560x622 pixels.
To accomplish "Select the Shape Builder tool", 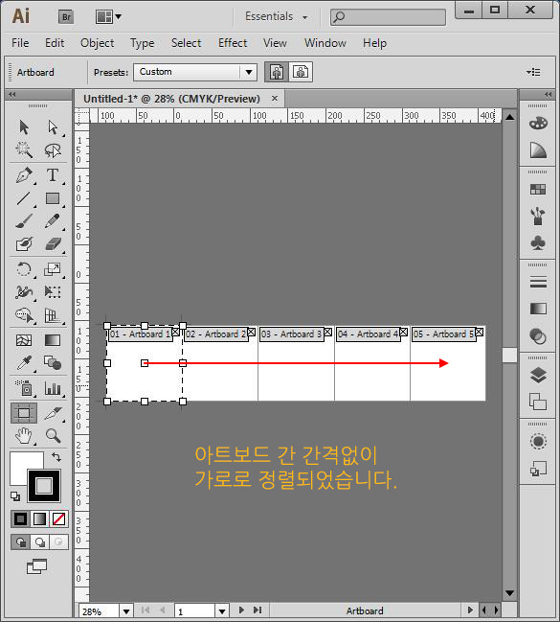I will click(x=24, y=315).
